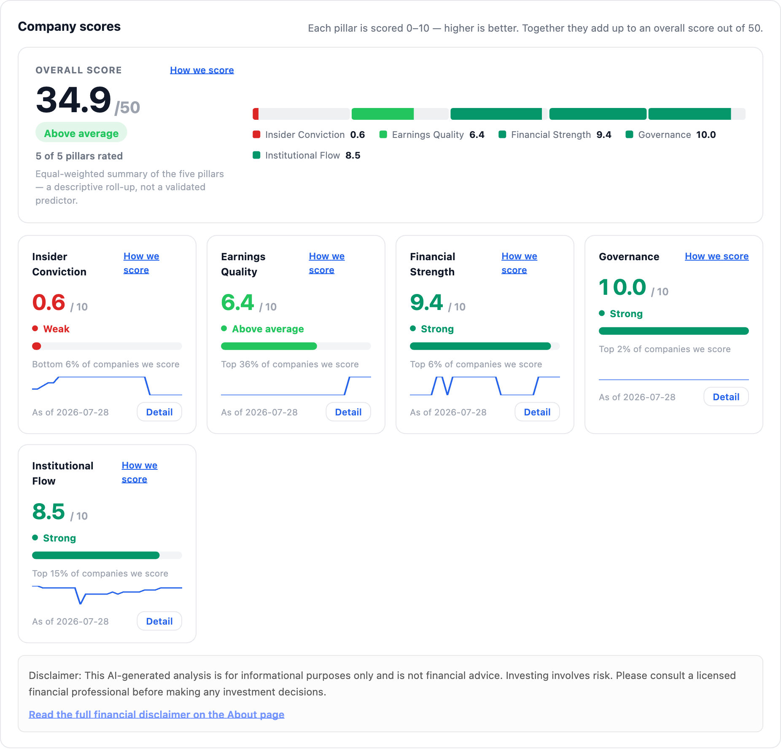This screenshot has height=749, width=781.
Task: Click the 9.4 score on Financial Strength card
Action: pyautogui.click(x=427, y=302)
